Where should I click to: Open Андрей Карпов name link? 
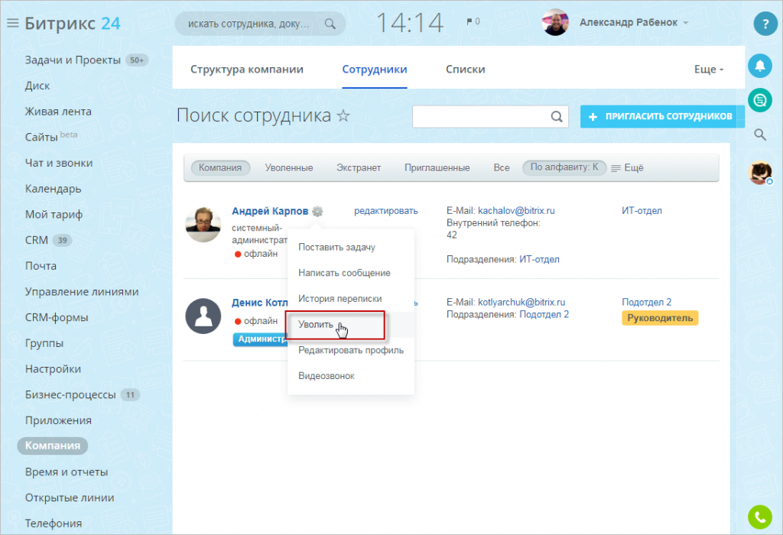(x=270, y=211)
